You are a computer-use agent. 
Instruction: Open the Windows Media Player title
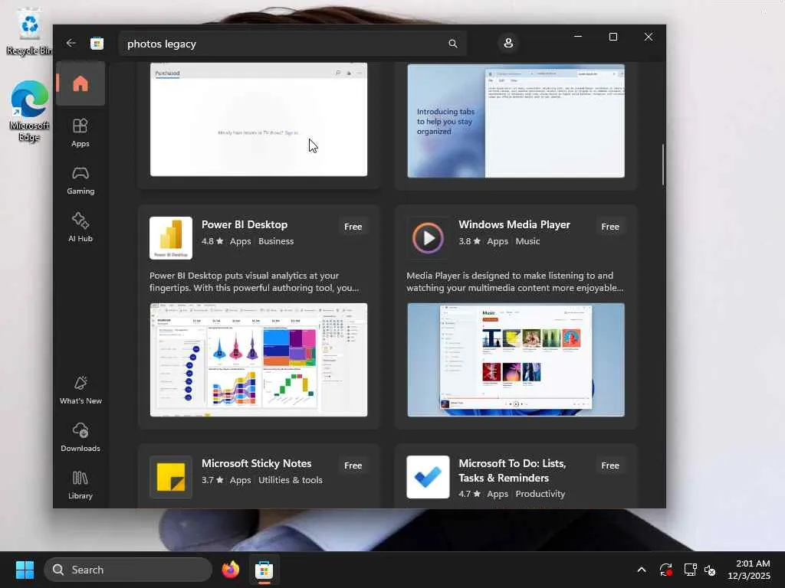514,224
